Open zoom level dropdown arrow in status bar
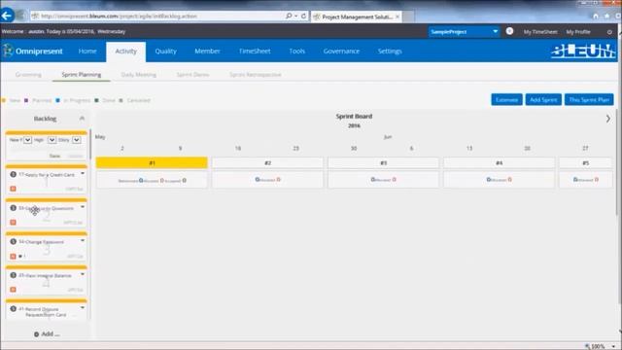The height and width of the screenshot is (350, 622). (x=613, y=346)
